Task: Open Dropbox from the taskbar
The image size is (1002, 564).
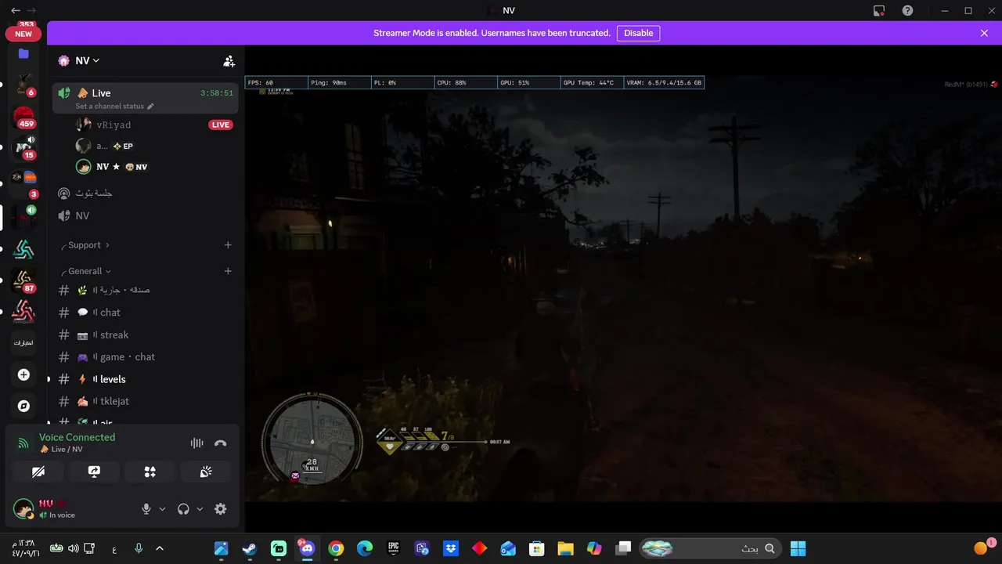Action: pyautogui.click(x=451, y=548)
